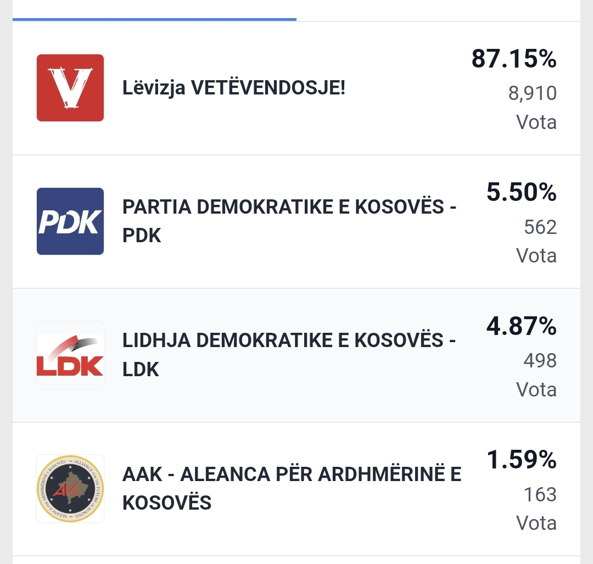
Task: Select the AAK round emblem logo
Action: [70, 489]
